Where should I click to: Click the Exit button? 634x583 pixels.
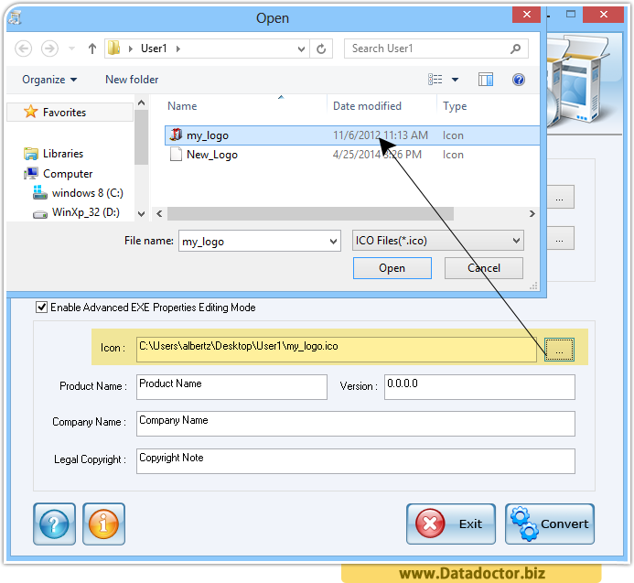[x=451, y=524]
